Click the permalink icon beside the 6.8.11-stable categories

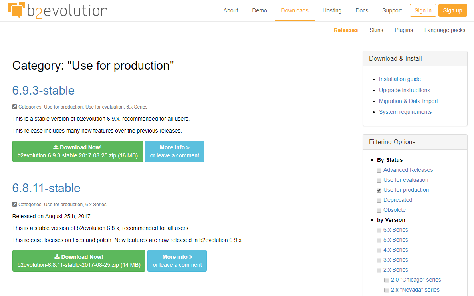pyautogui.click(x=14, y=204)
